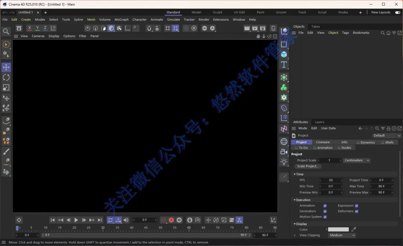403x246 pixels.
Task: Open the Centimeters unit dropdown
Action: tap(357, 160)
